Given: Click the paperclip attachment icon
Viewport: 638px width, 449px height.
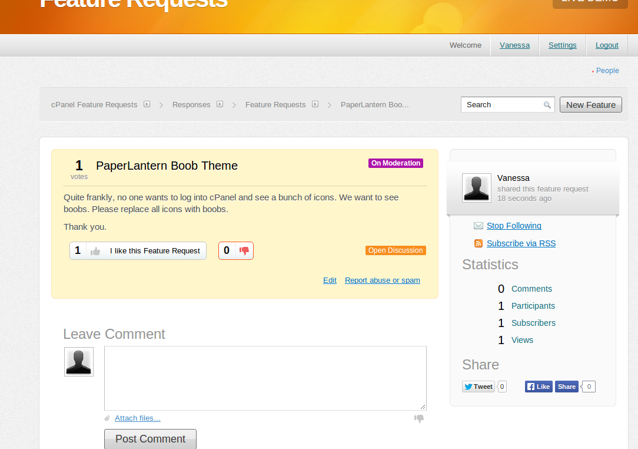Looking at the screenshot, I should (107, 418).
